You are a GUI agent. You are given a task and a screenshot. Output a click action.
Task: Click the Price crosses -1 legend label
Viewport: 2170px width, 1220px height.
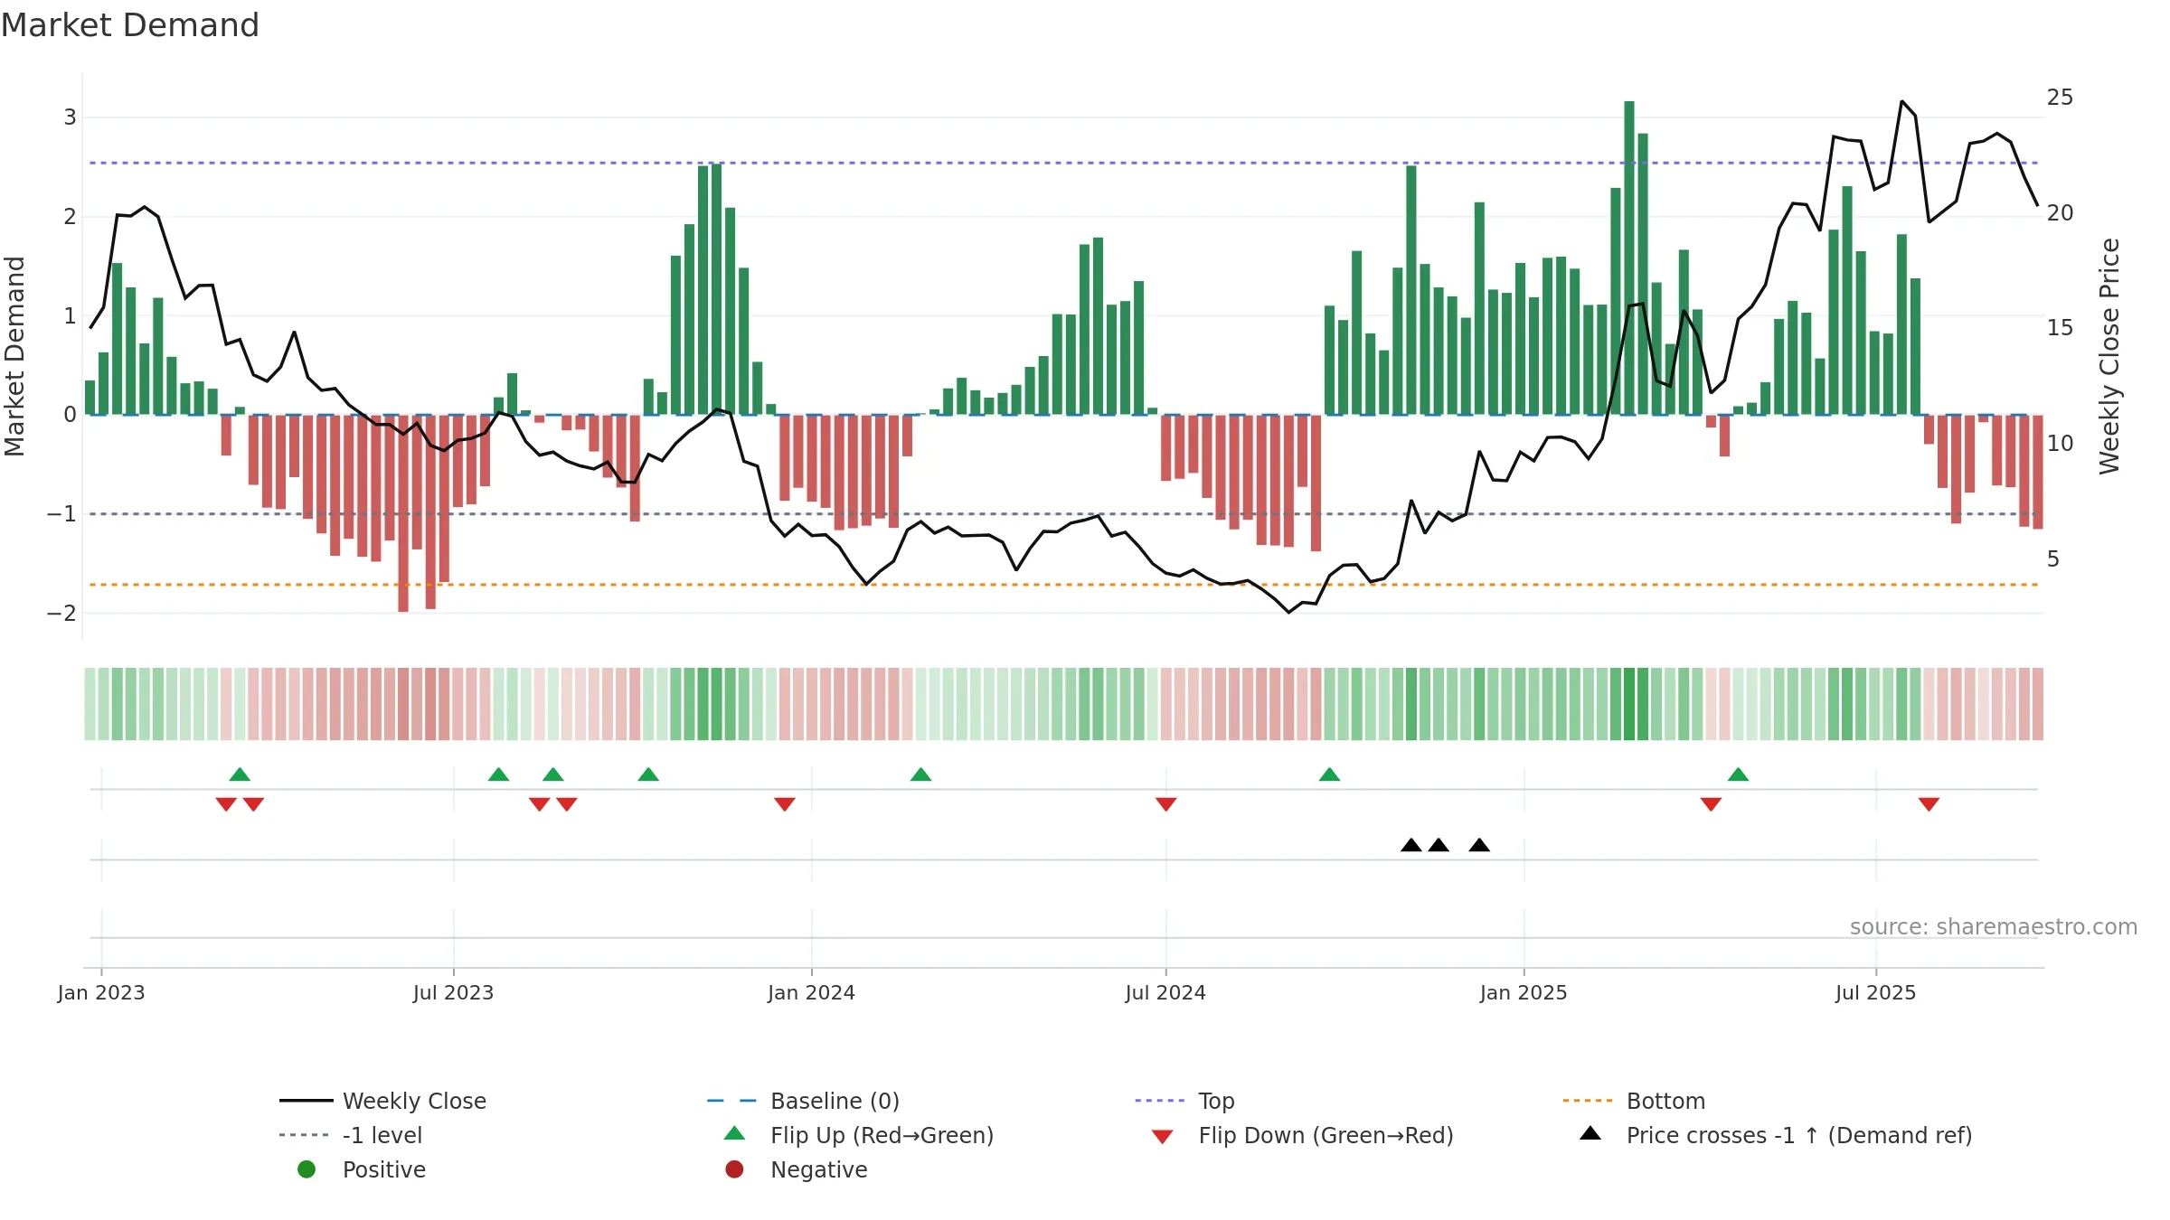1799,1135
